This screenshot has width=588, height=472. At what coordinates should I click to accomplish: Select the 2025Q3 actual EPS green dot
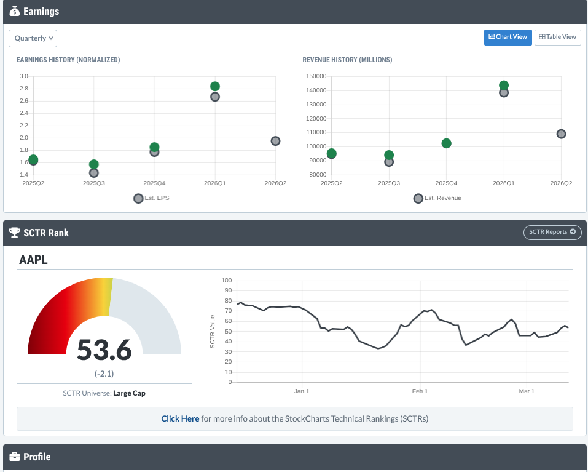point(94,164)
